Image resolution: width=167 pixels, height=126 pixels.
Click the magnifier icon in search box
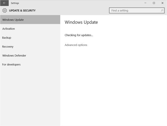pos(162,11)
